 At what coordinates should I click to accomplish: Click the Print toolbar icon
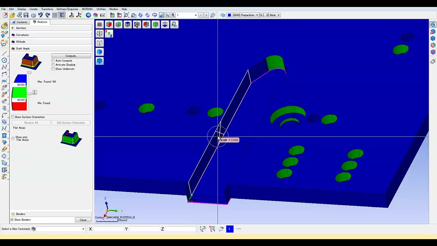coord(33,15)
